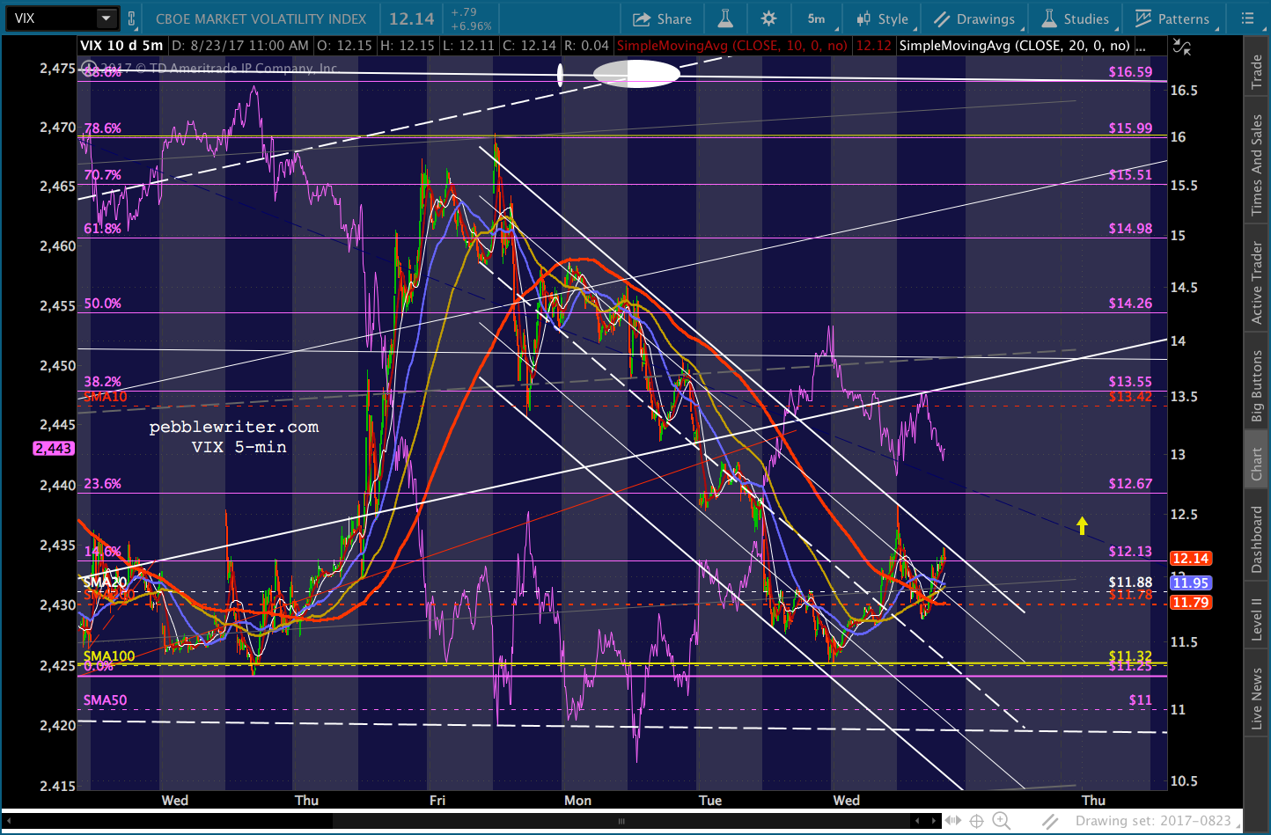Open the Style menu

click(x=883, y=18)
